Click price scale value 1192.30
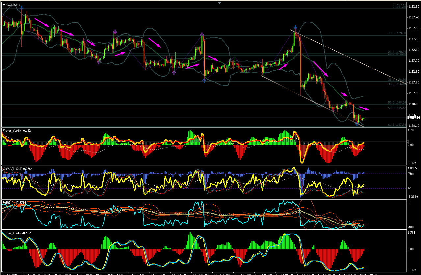Screen dimensions: 421x275 pyautogui.click(x=413, y=7)
